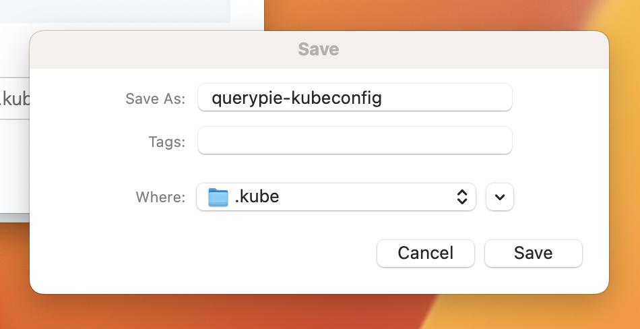The width and height of the screenshot is (640, 329).
Task: Focus the Save As filename field
Action: (x=354, y=98)
